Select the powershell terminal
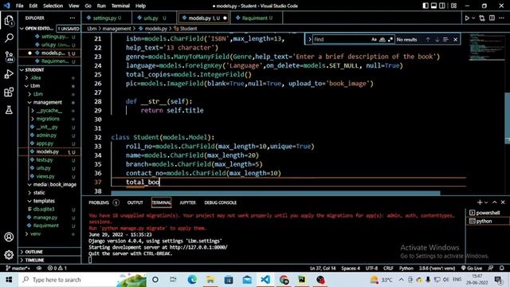 coord(487,213)
